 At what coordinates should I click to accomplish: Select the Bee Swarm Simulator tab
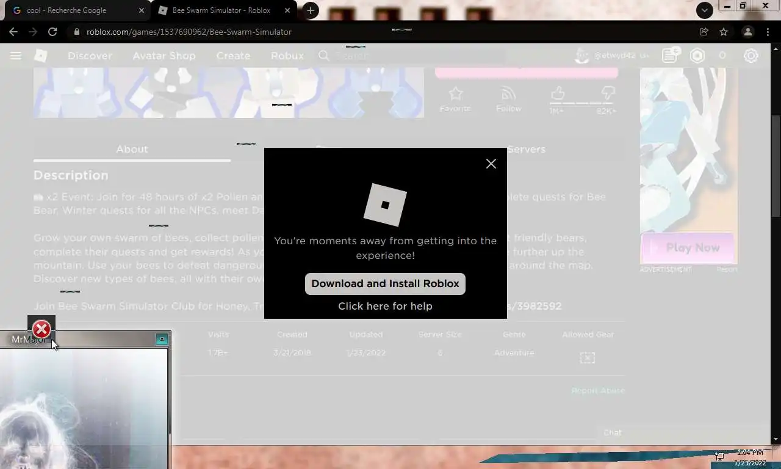pyautogui.click(x=221, y=10)
